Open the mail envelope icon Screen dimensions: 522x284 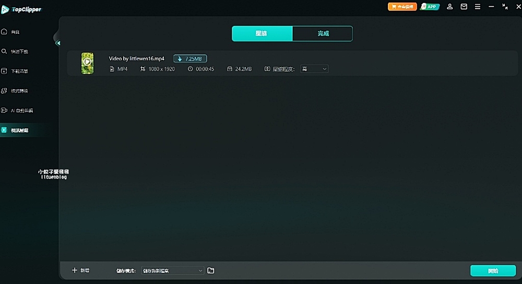tap(464, 7)
